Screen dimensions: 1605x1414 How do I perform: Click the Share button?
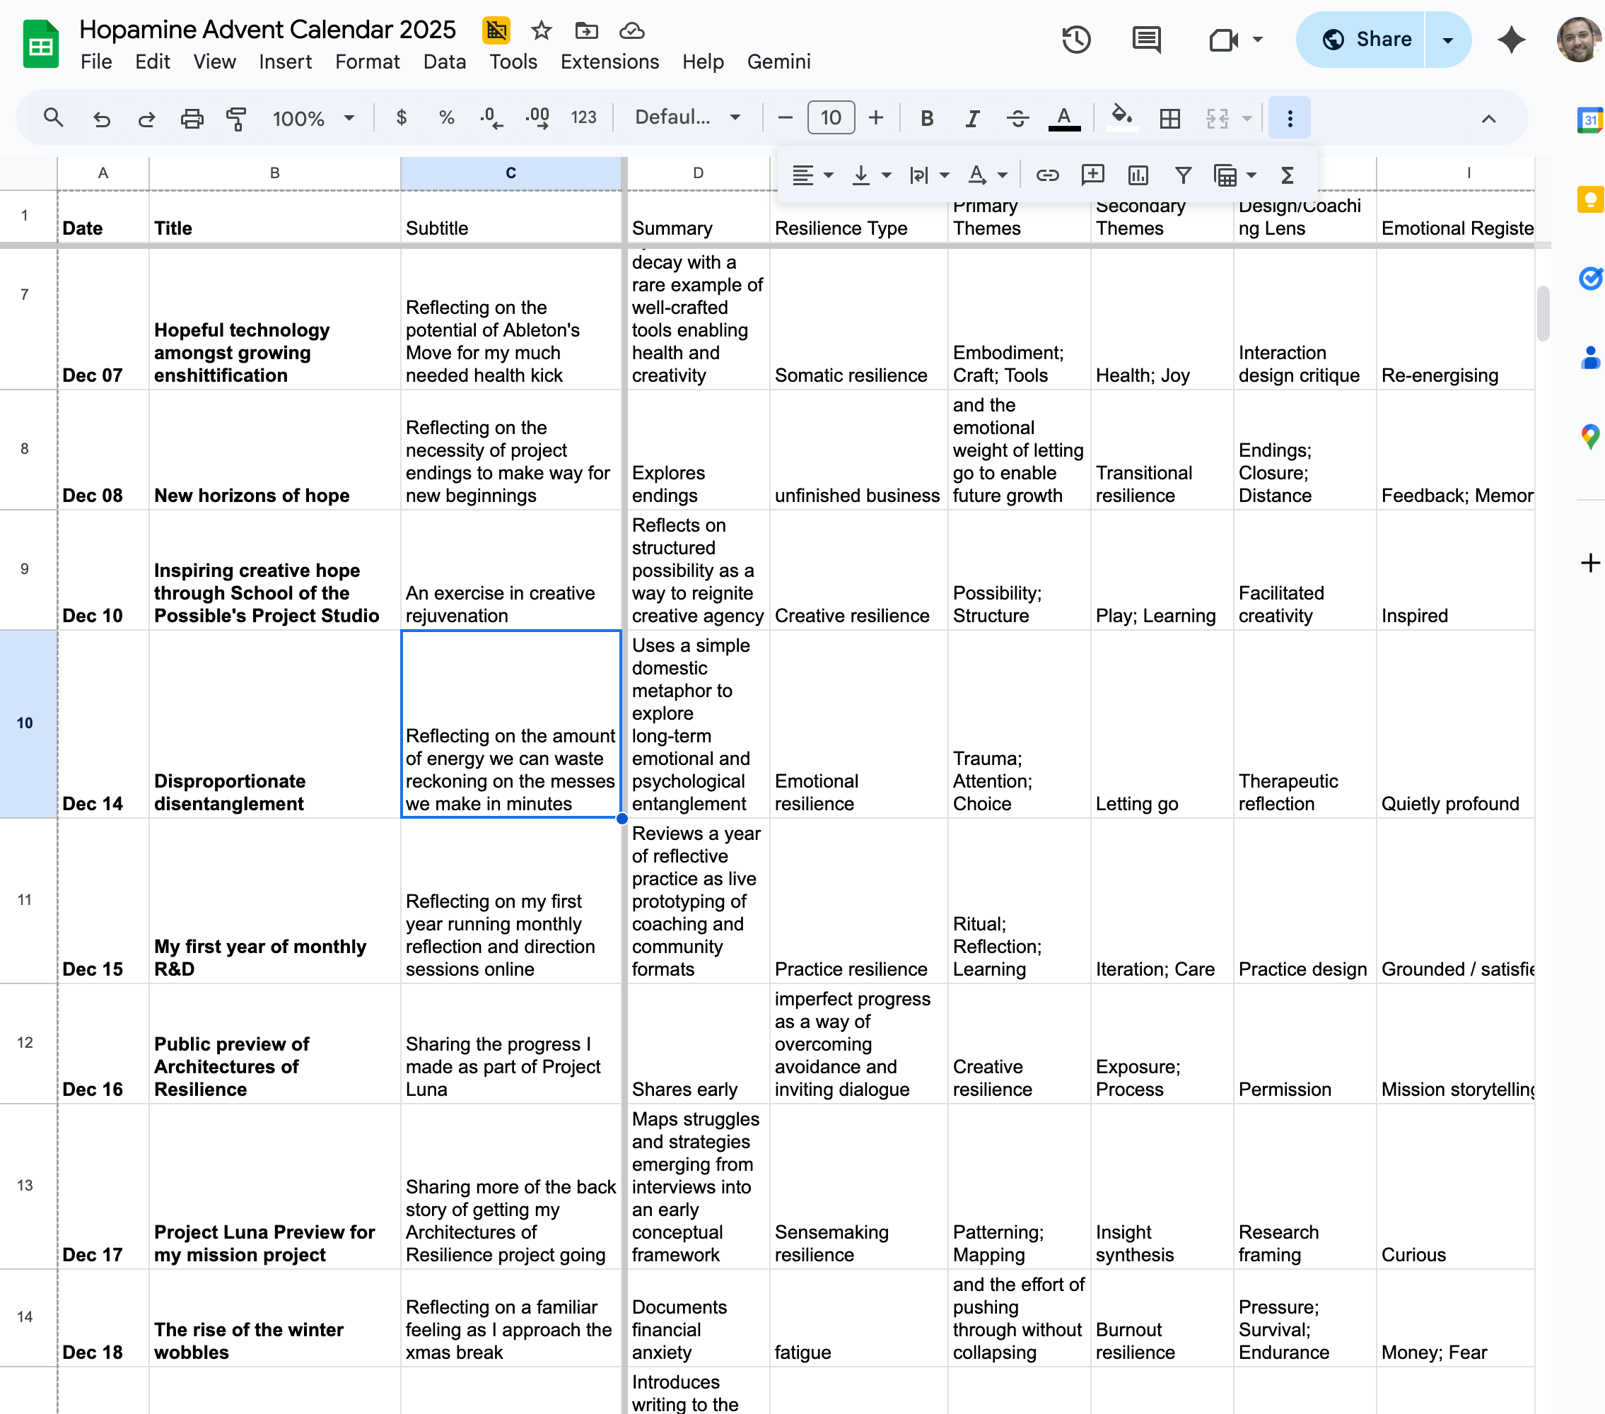[1367, 40]
